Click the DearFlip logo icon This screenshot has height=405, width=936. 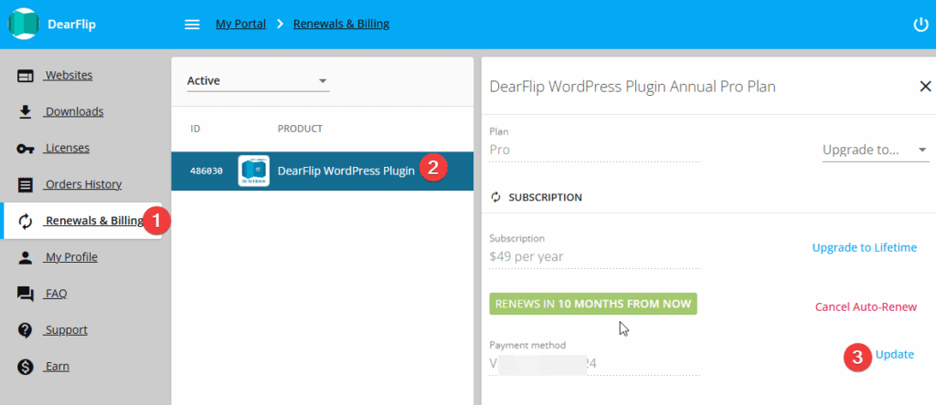tap(23, 25)
